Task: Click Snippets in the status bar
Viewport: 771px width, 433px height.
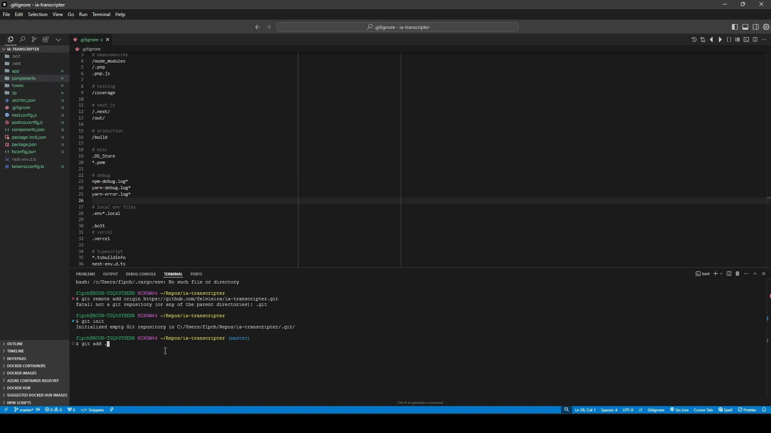Action: (x=93, y=410)
